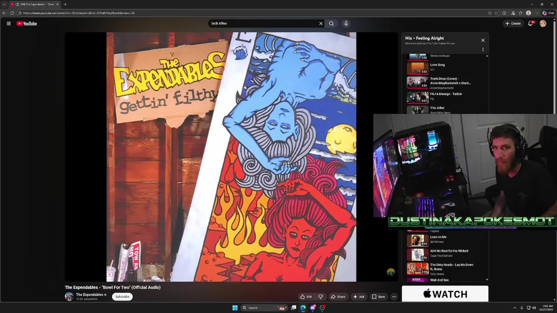This screenshot has height=313, width=557.
Task: Open the Mix playlist three-dot options
Action: 483,50
